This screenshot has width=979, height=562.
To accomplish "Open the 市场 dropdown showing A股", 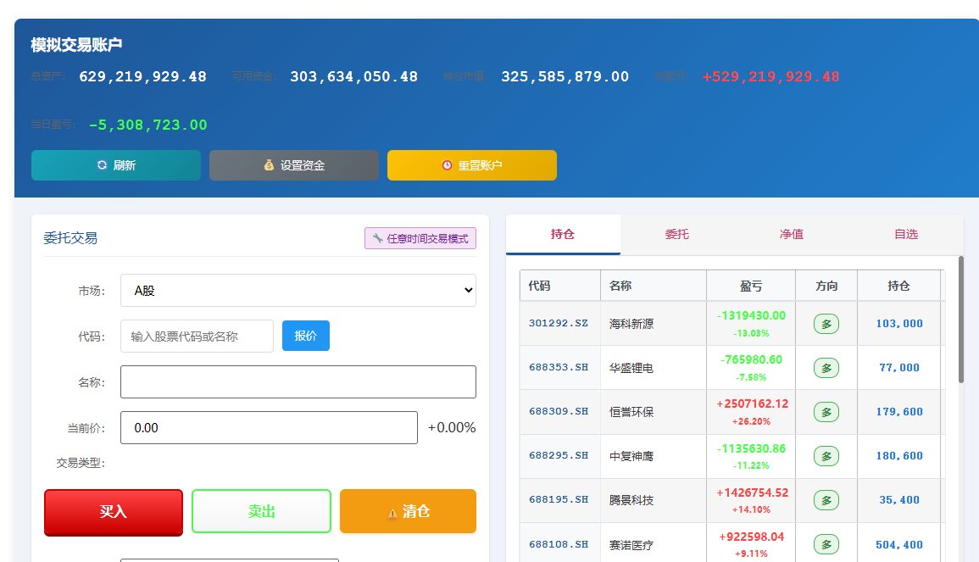I will [x=298, y=291].
